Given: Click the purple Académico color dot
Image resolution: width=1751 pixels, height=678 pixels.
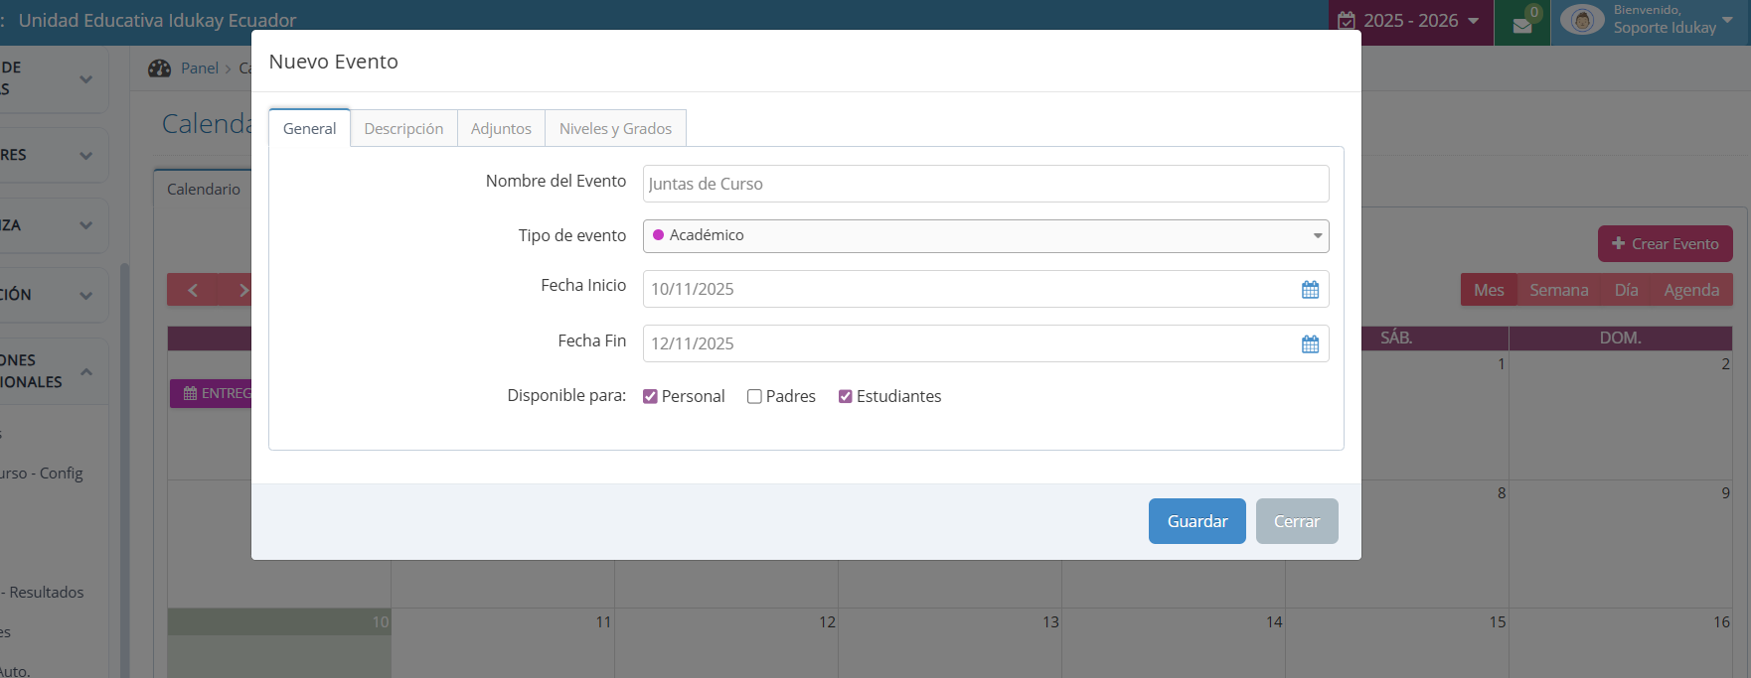Looking at the screenshot, I should point(658,235).
